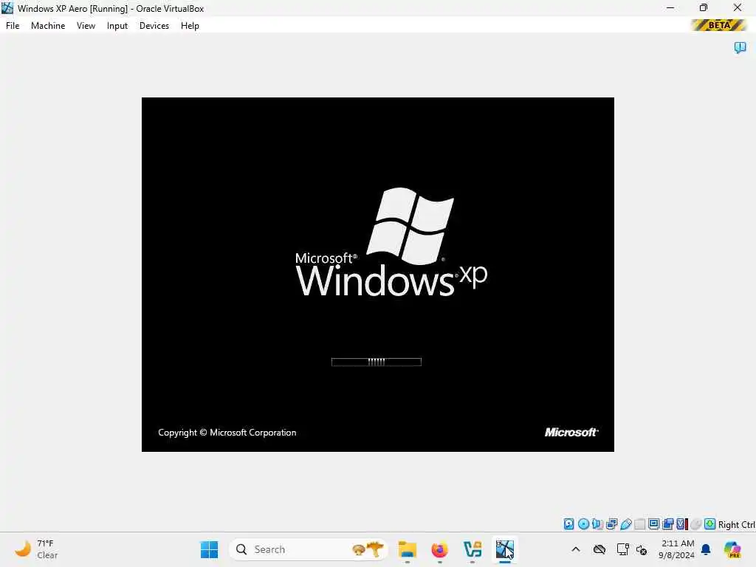Minimize the VirtualBox window
The width and height of the screenshot is (756, 567).
pos(670,8)
